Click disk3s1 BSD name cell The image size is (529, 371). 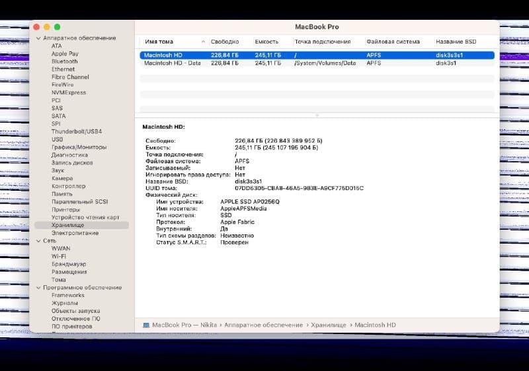click(446, 63)
